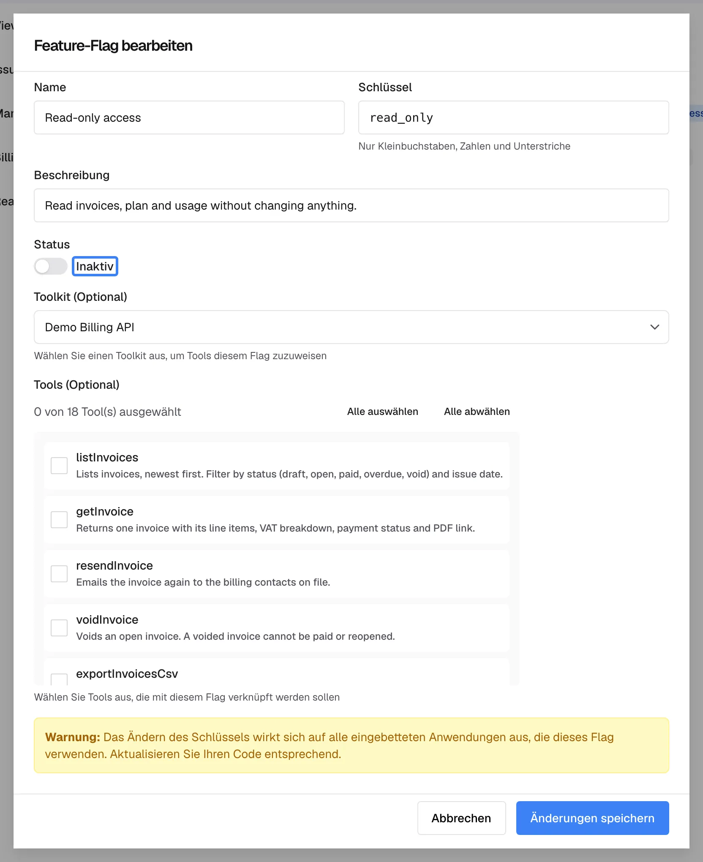Click the 'exportInvoicesCsv' tool name

127,674
